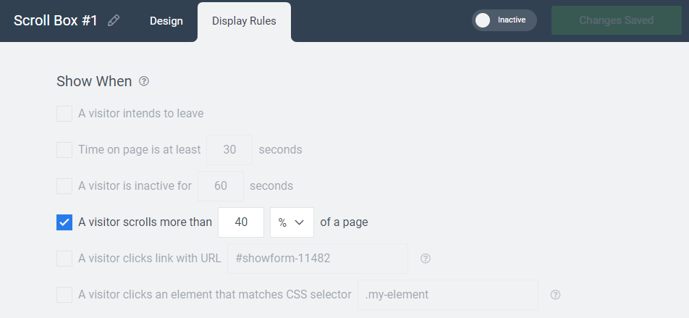Click the inactivity seconds field showing 60

(x=221, y=186)
